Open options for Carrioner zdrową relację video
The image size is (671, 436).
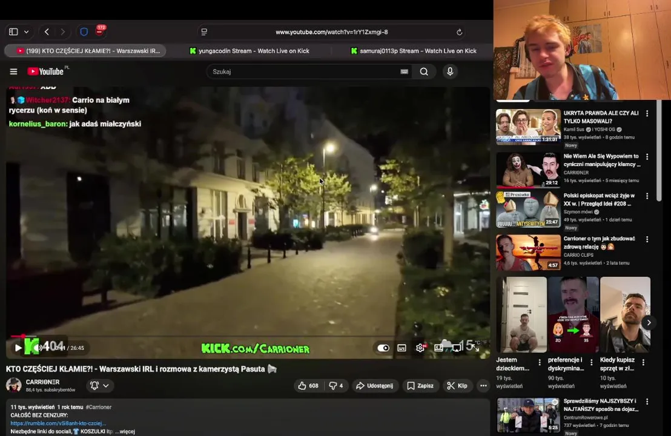pyautogui.click(x=647, y=239)
